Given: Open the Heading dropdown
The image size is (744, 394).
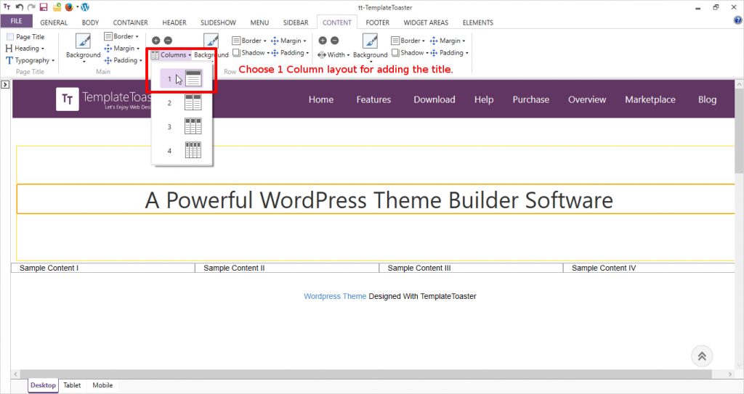Looking at the screenshot, I should (26, 49).
